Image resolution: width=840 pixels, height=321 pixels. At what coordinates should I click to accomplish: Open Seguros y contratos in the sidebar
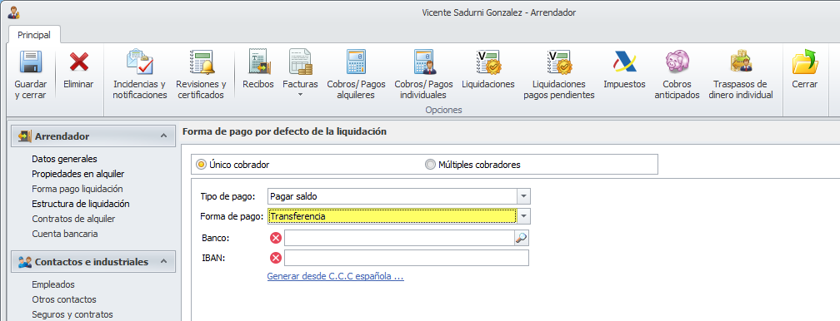coord(72,314)
